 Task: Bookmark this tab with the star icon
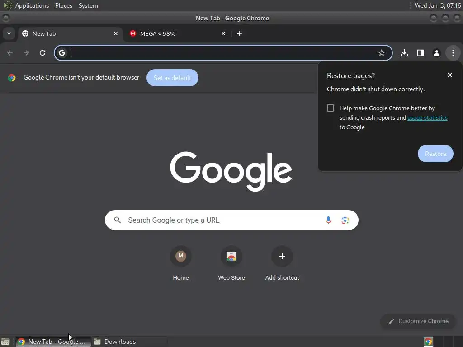pyautogui.click(x=382, y=53)
